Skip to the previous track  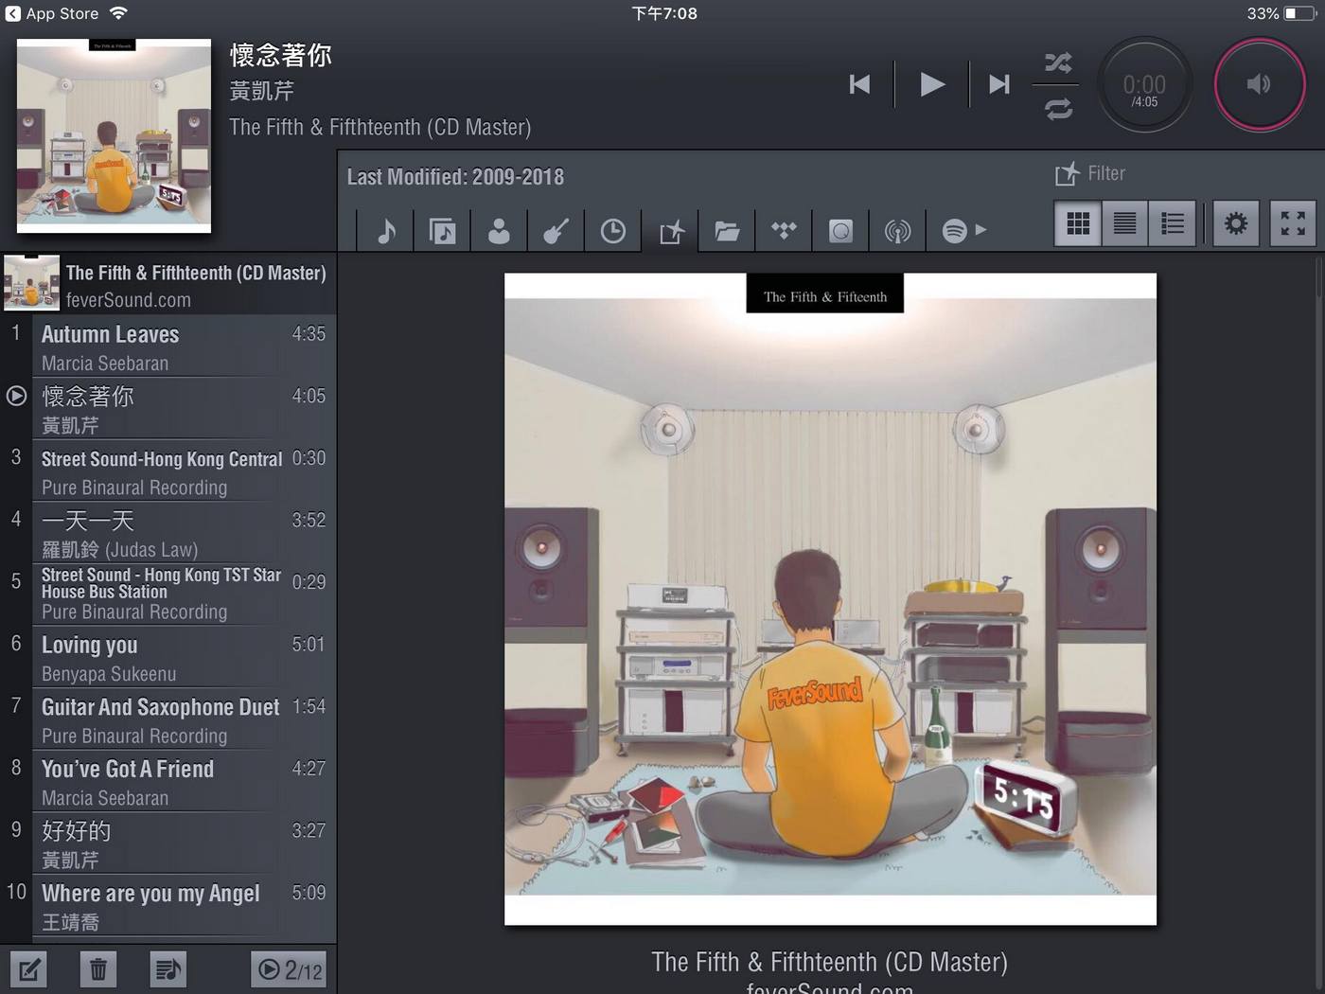859,84
